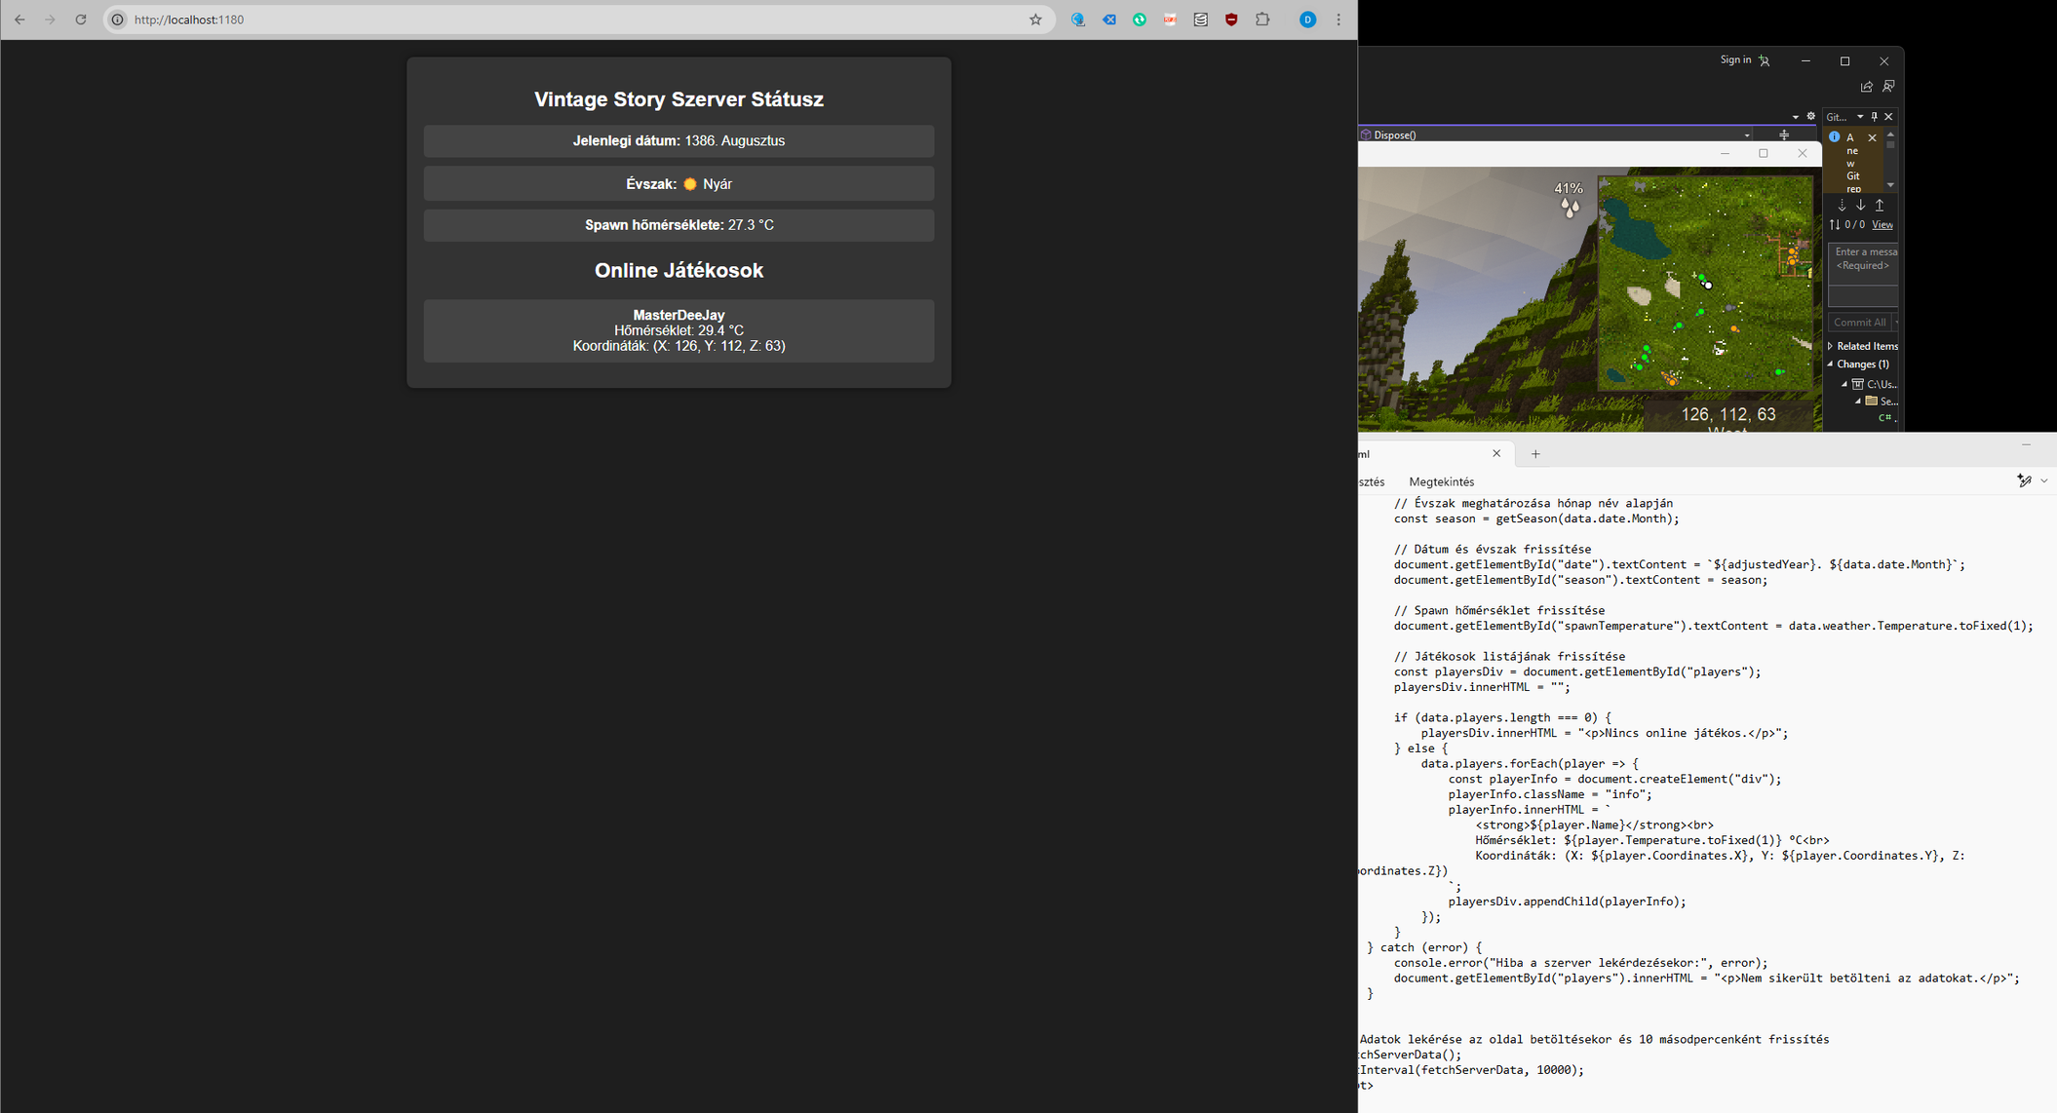Open the globe download extension
The width and height of the screenshot is (2057, 1113).
pyautogui.click(x=1078, y=19)
